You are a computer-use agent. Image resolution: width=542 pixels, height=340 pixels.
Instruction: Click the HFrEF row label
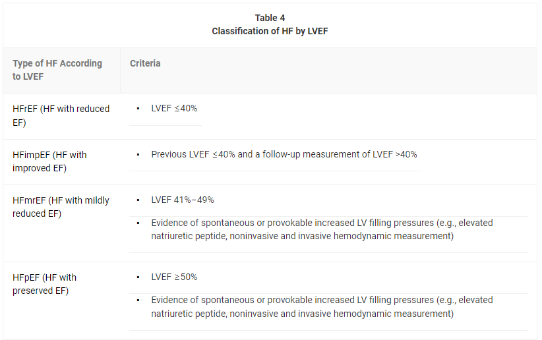[x=61, y=115]
